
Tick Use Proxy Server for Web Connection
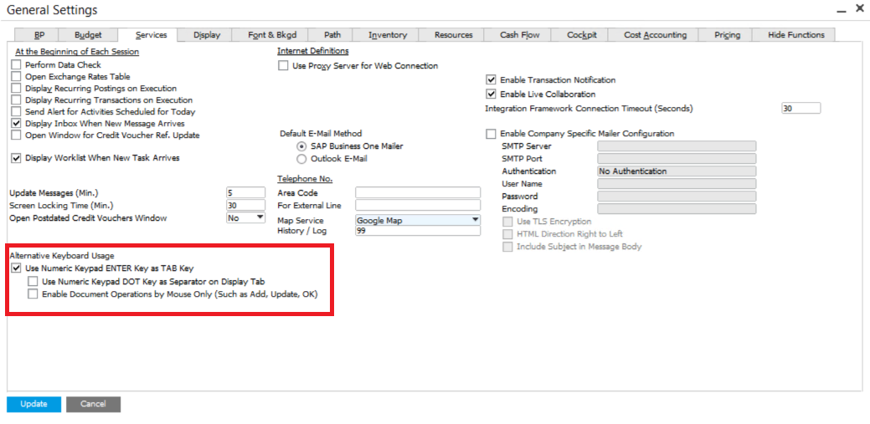[284, 66]
